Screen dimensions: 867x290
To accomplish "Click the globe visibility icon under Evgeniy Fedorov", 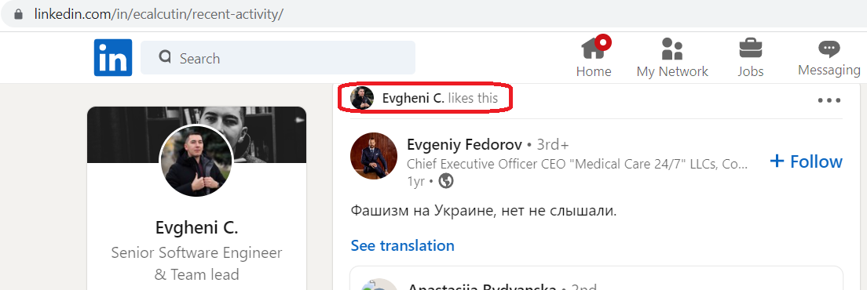I will click(x=445, y=180).
